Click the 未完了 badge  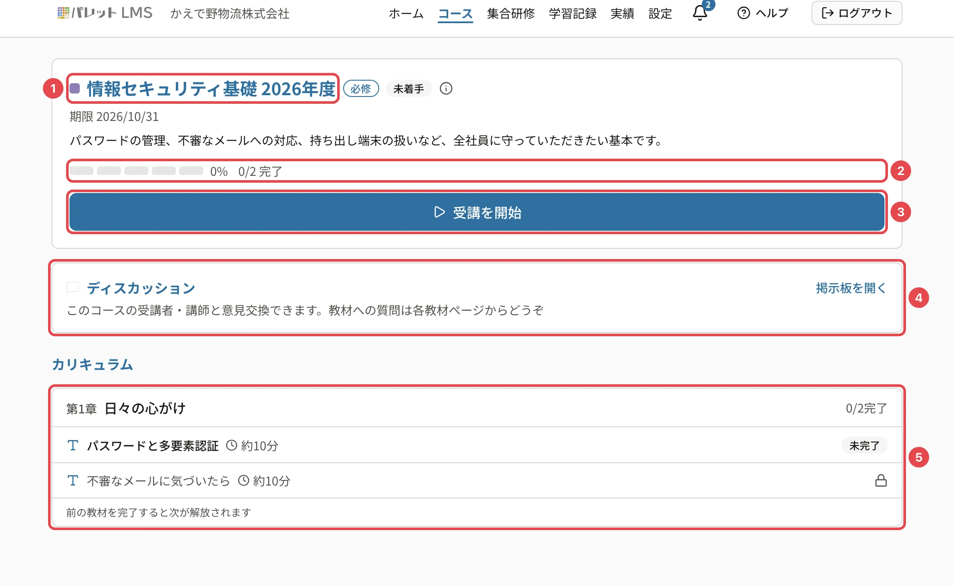tap(864, 446)
